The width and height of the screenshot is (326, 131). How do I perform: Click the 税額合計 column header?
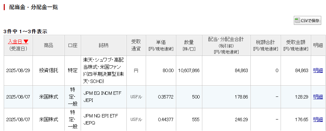265,45
